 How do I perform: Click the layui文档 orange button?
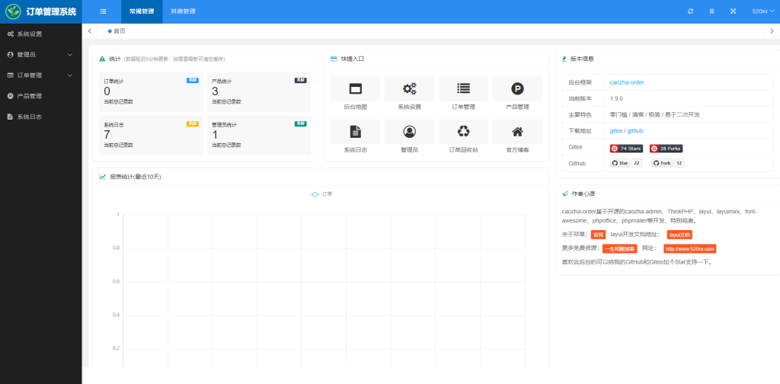point(679,235)
